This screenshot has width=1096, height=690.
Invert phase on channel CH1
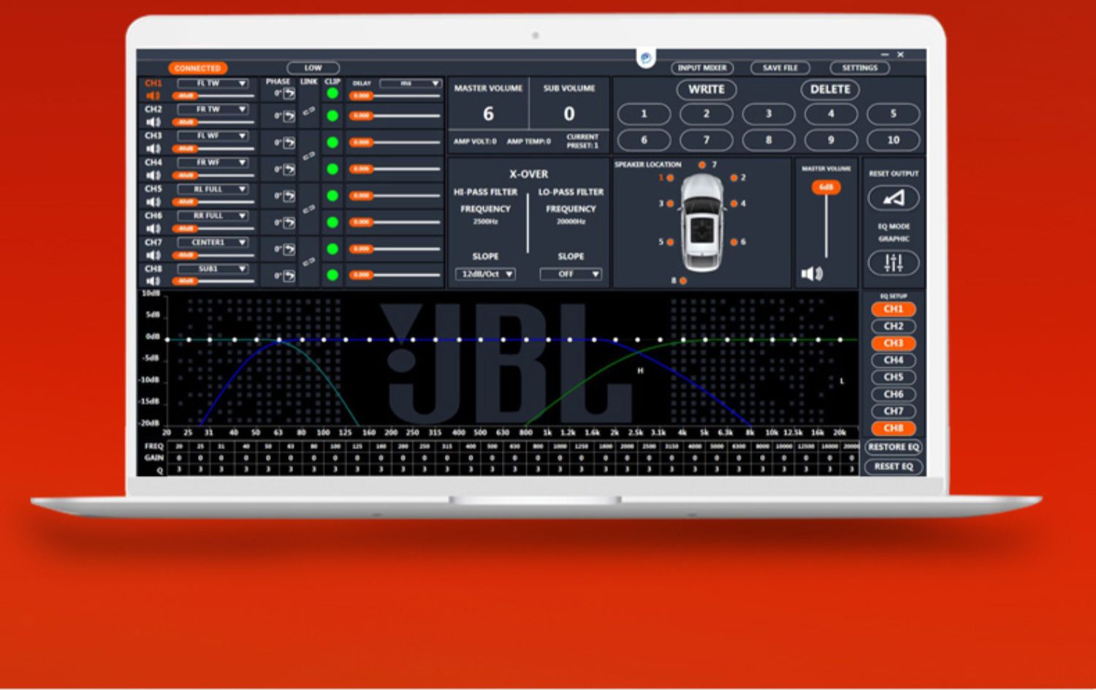(x=289, y=94)
